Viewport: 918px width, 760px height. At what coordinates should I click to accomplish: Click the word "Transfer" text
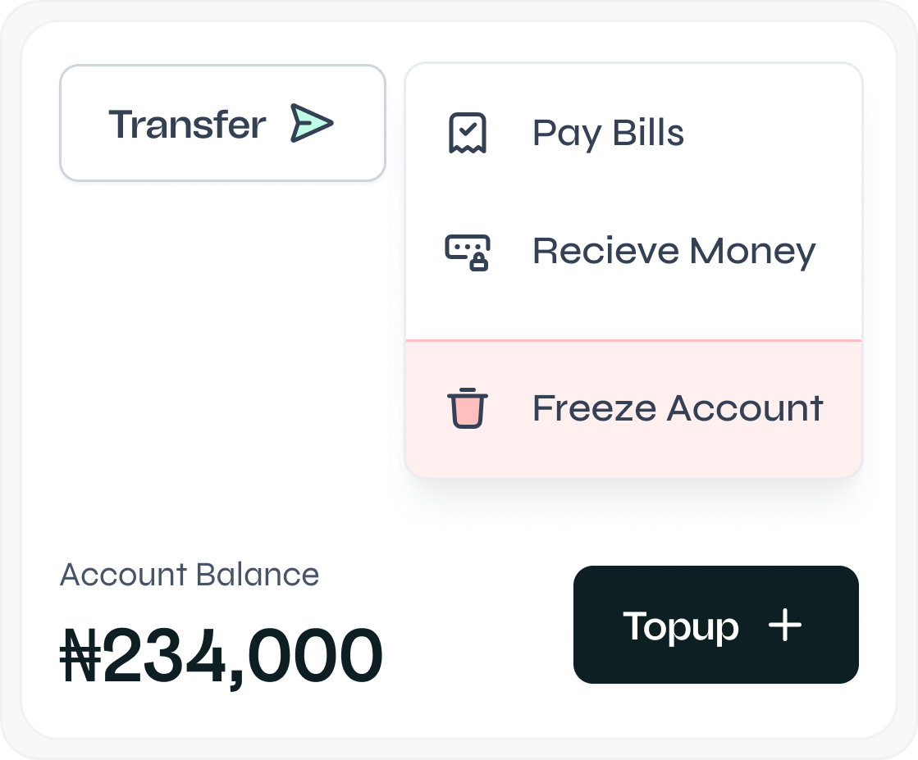point(187,125)
